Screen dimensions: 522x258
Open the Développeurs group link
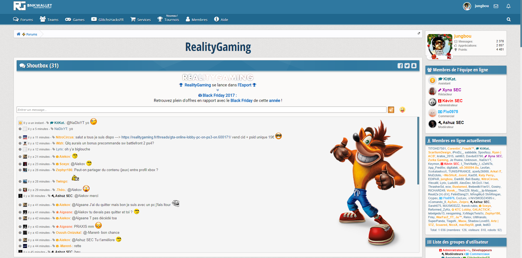[482, 250]
